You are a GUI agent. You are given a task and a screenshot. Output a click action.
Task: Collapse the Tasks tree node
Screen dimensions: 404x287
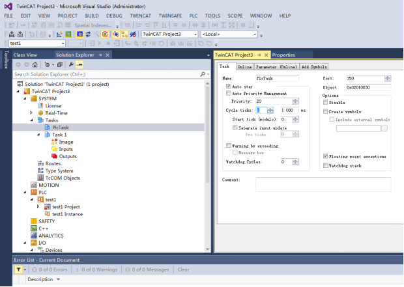click(32, 120)
